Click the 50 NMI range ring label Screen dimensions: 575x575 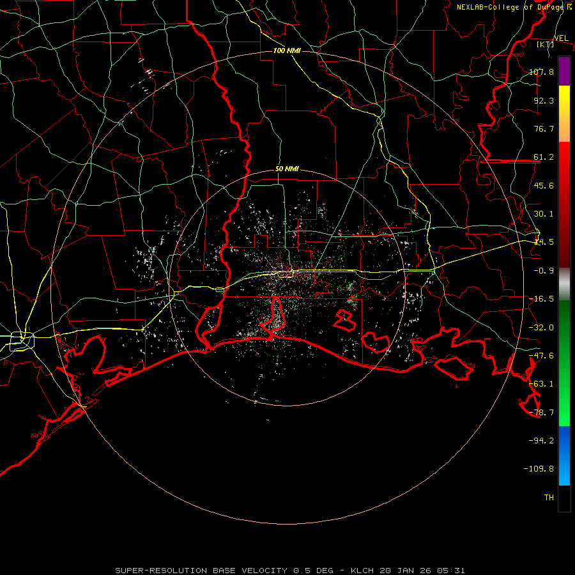point(287,169)
